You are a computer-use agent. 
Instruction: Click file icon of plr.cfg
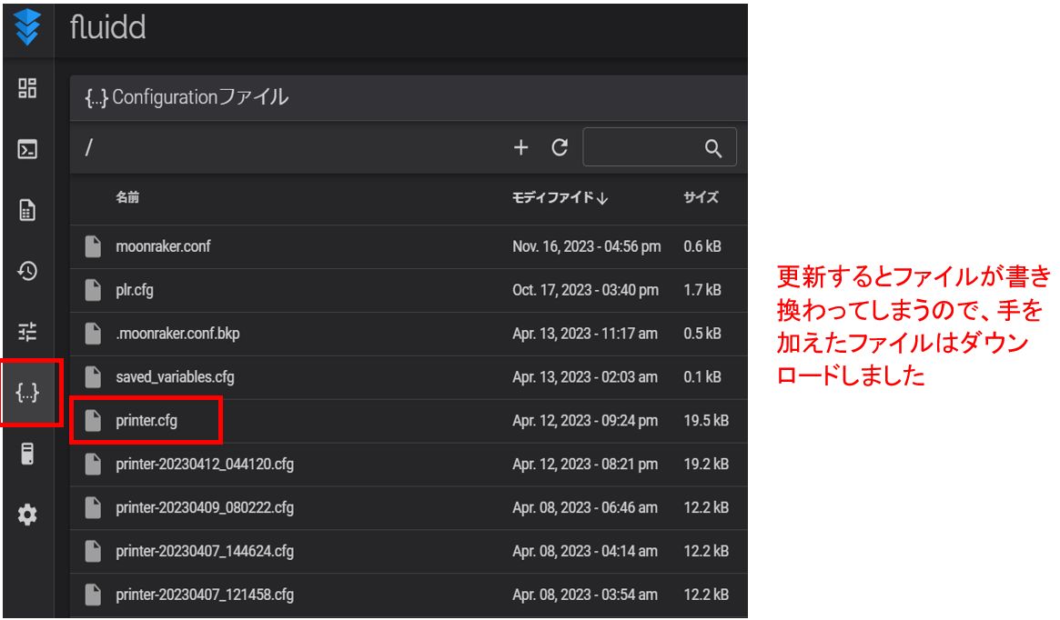click(94, 290)
